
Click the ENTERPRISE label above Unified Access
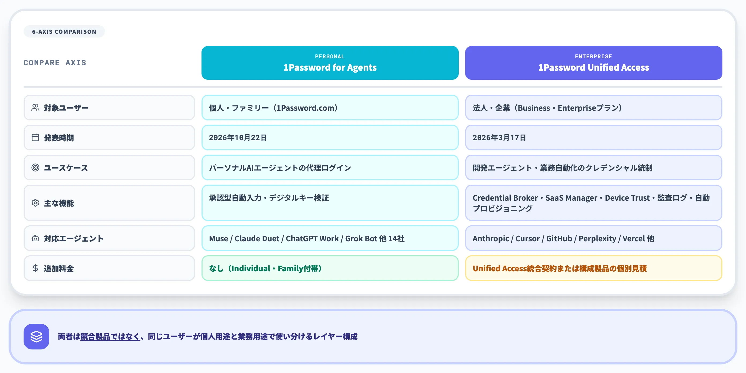[x=593, y=56]
